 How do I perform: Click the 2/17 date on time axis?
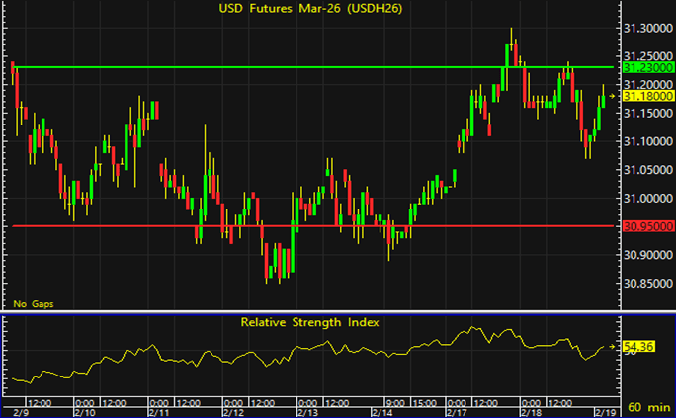click(457, 410)
